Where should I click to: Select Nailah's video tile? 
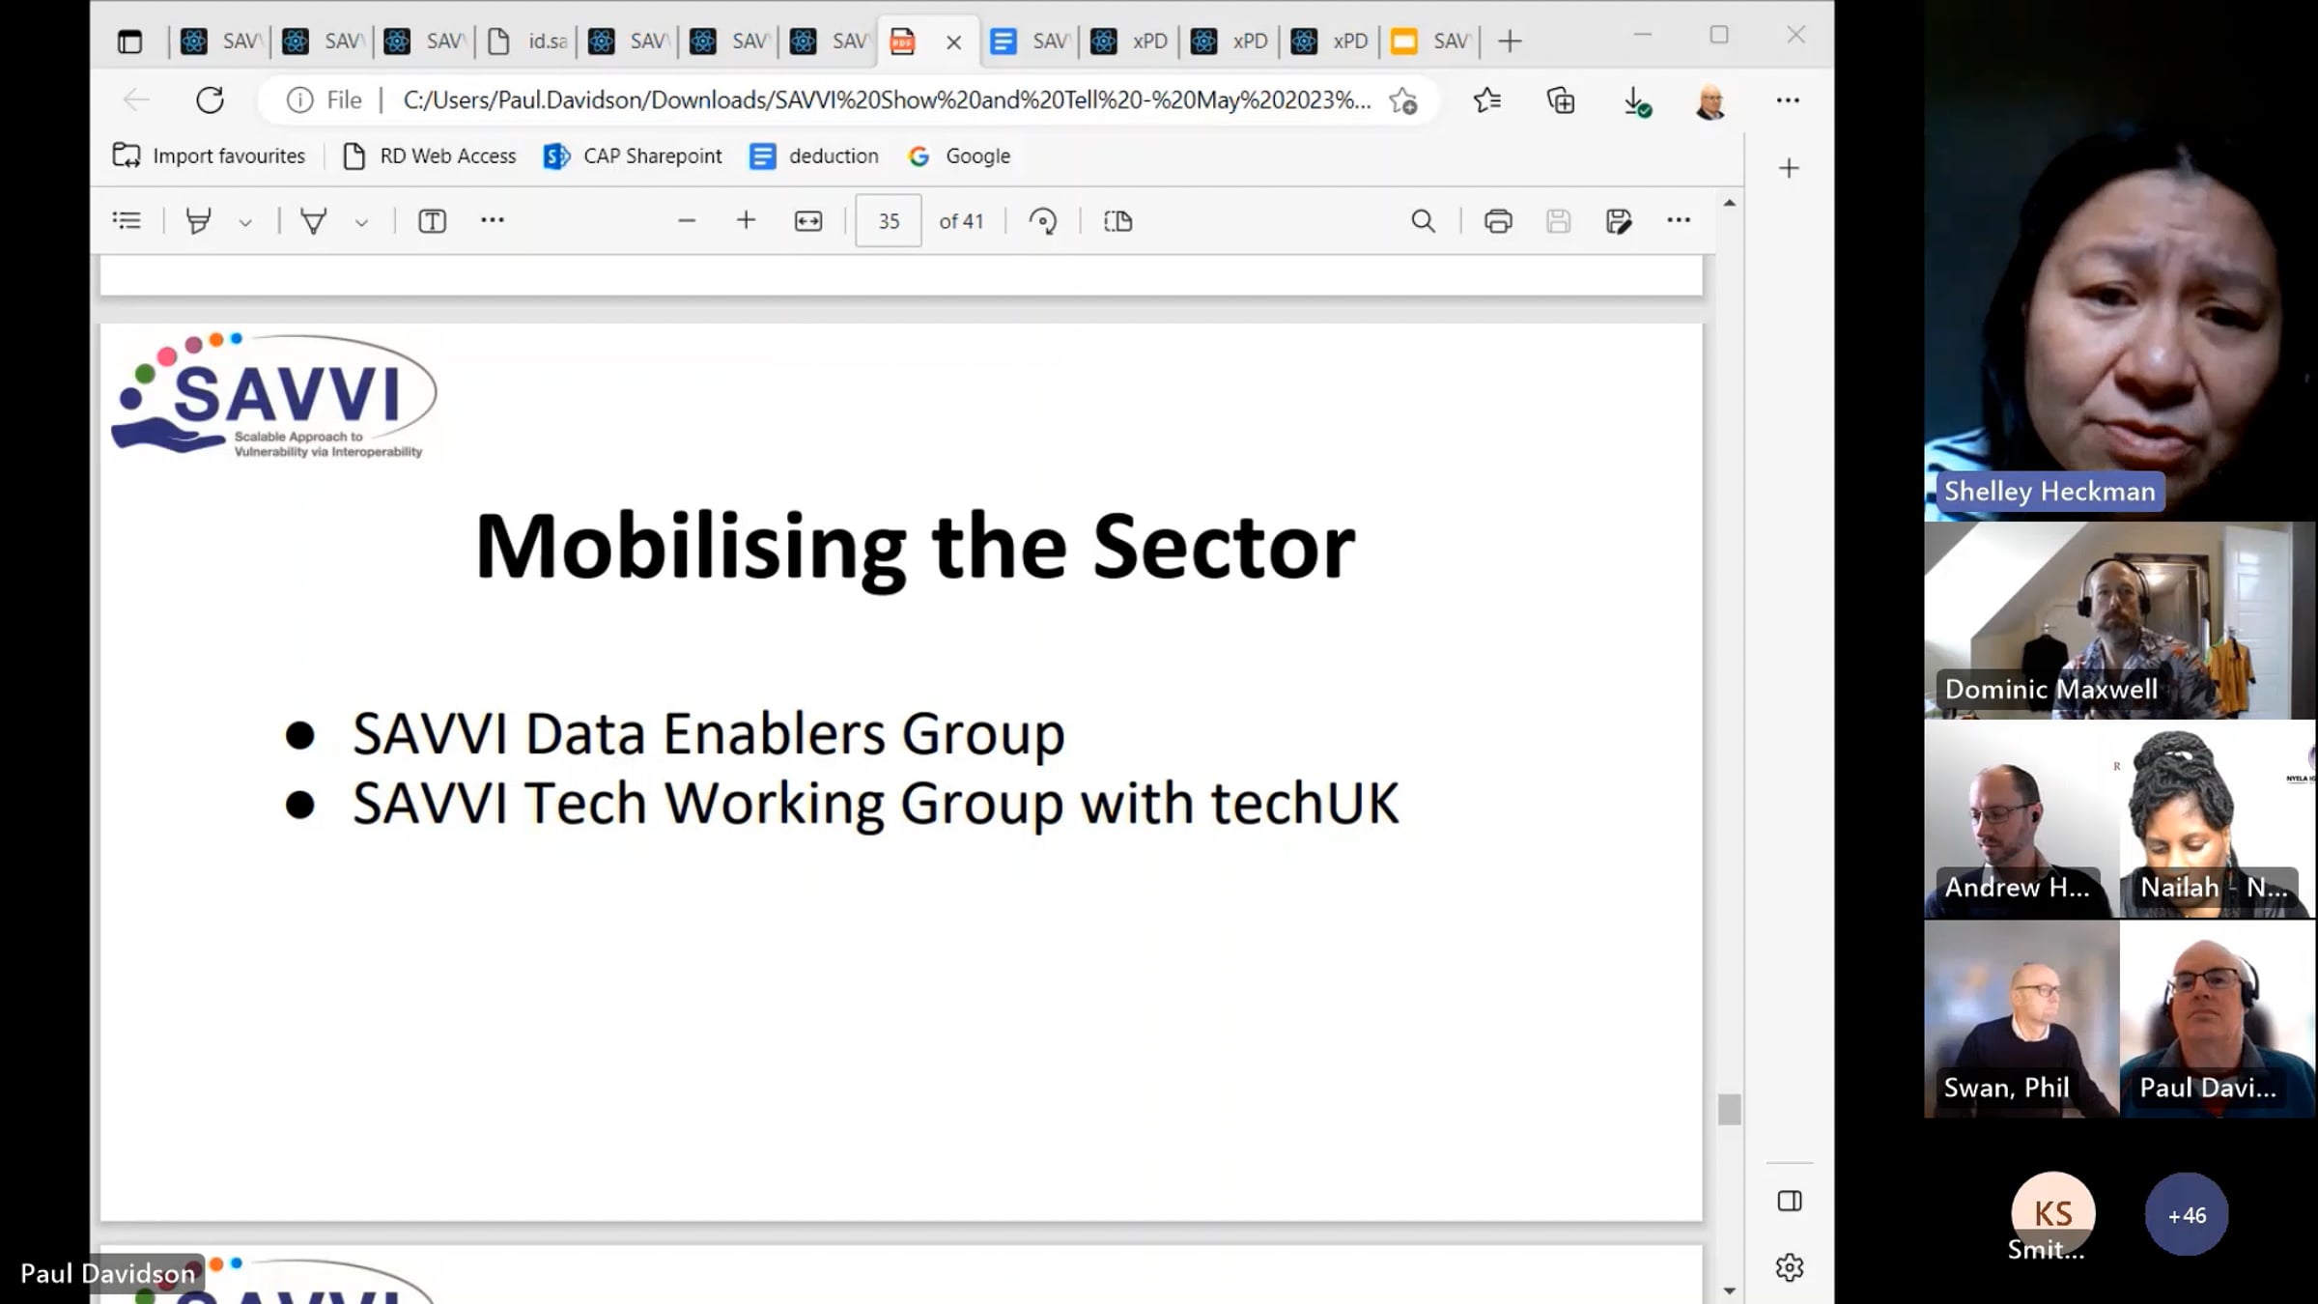(x=2218, y=819)
